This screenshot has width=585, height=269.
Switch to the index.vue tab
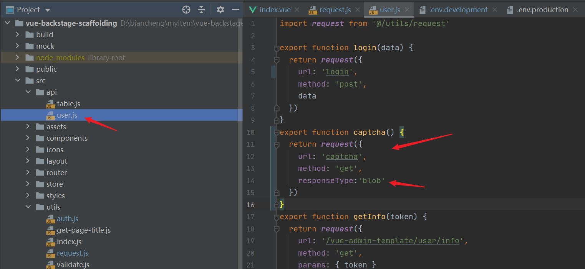pyautogui.click(x=275, y=10)
